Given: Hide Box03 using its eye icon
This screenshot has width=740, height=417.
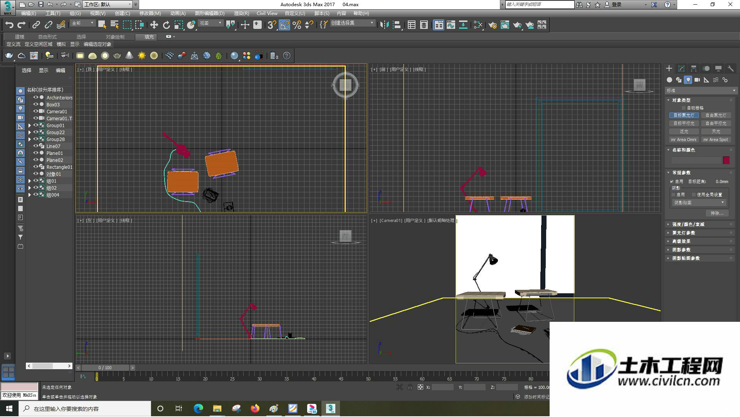Looking at the screenshot, I should 35,104.
